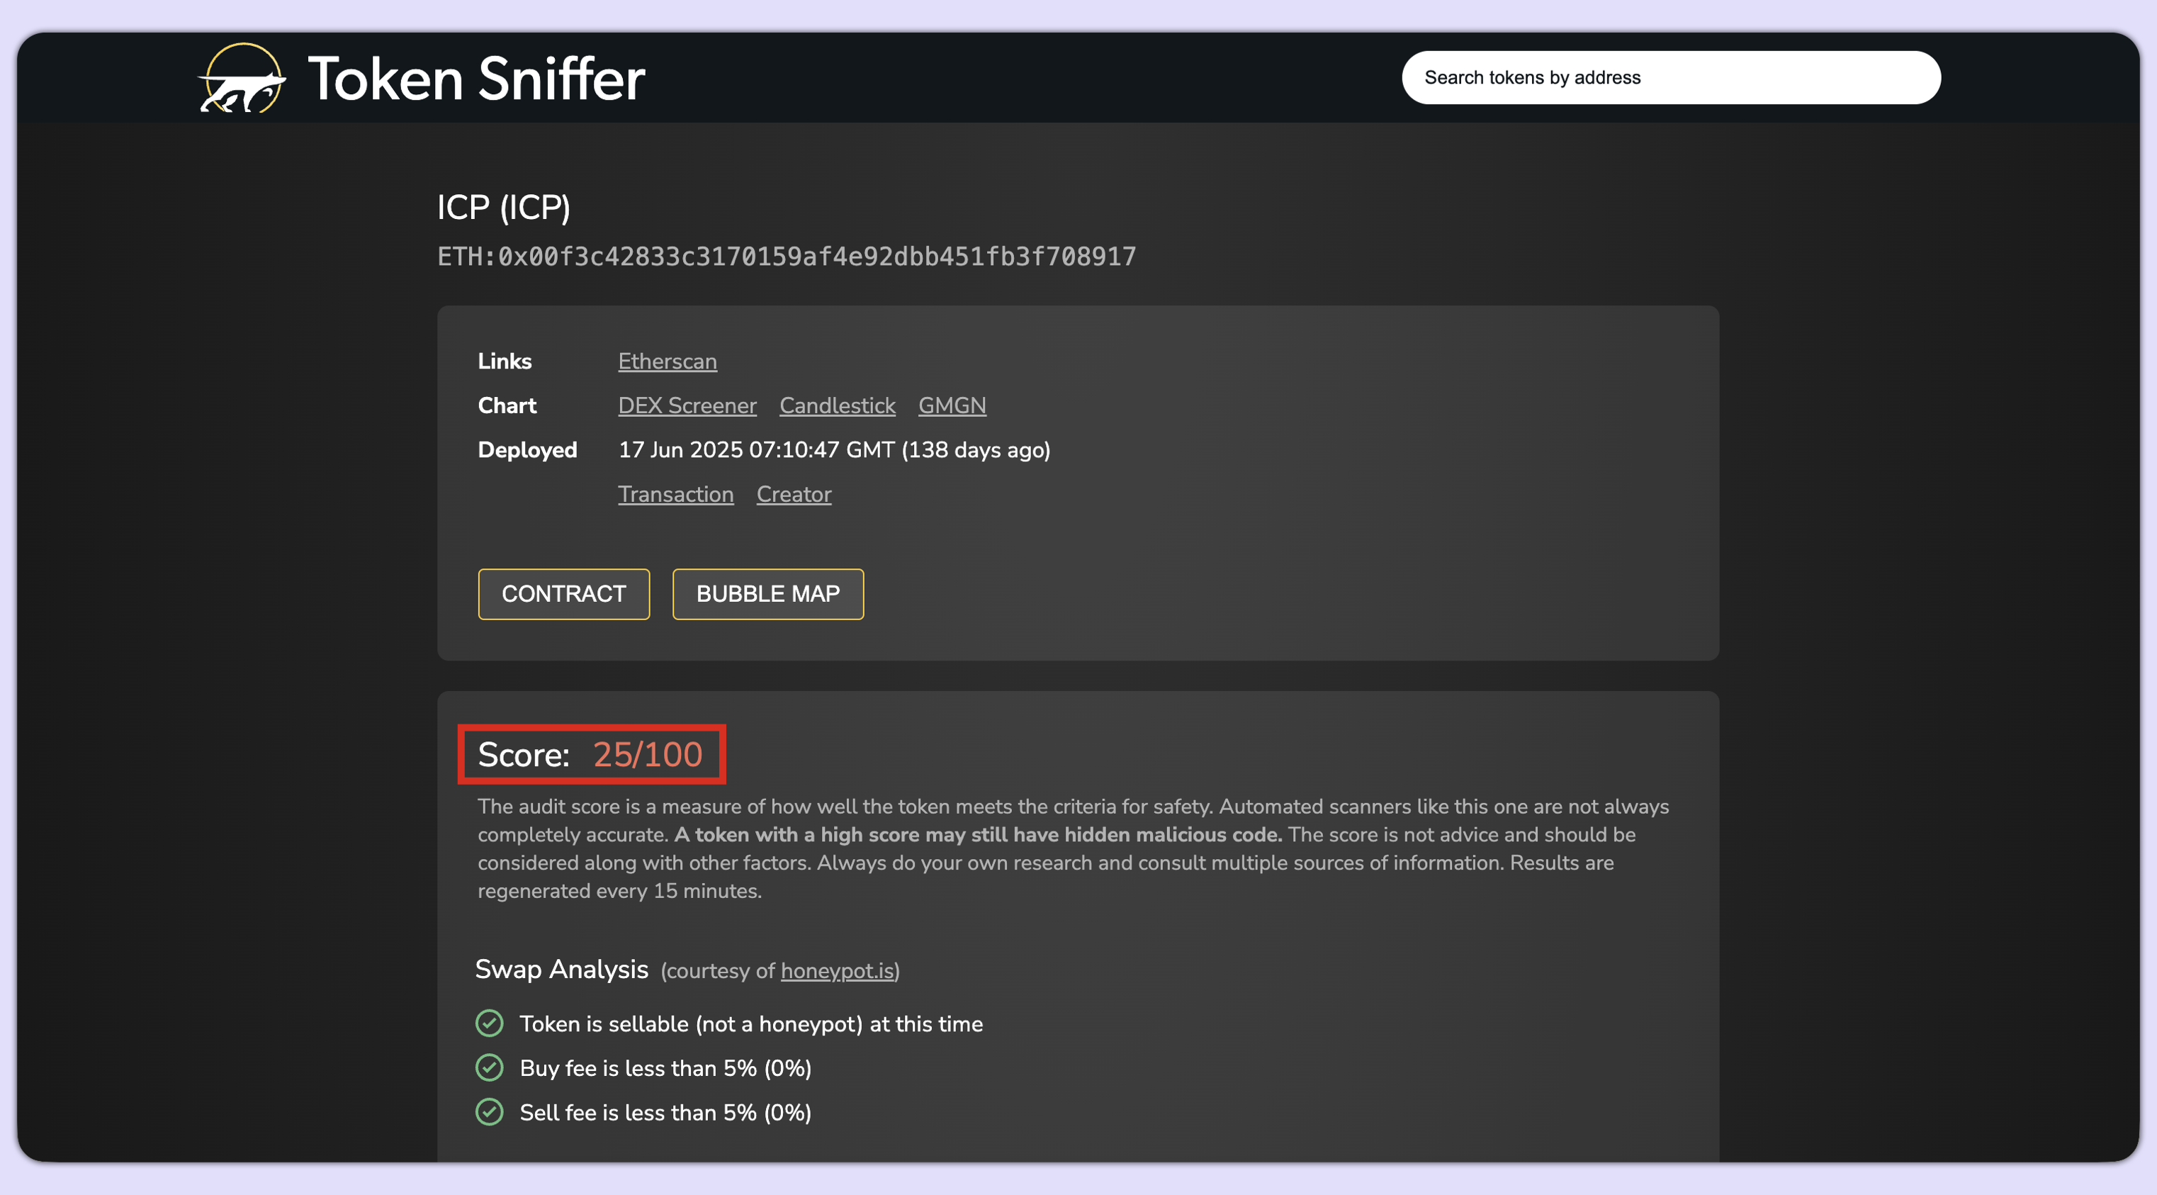Click the highlighted Score 25/100 badge

pyautogui.click(x=592, y=753)
